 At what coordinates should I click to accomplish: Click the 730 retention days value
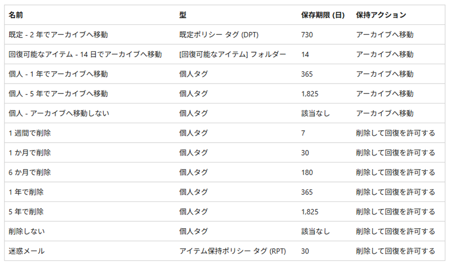click(x=307, y=35)
